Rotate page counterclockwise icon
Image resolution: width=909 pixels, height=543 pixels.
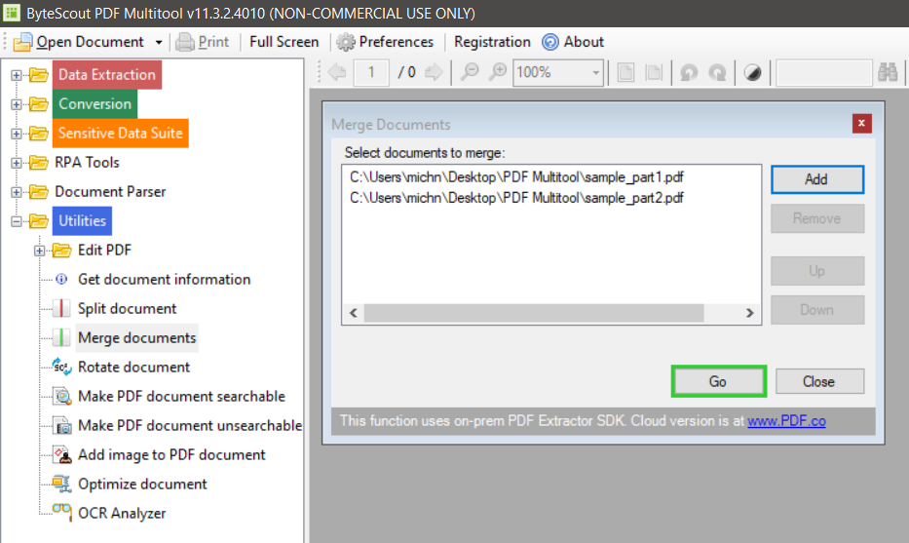(x=689, y=72)
